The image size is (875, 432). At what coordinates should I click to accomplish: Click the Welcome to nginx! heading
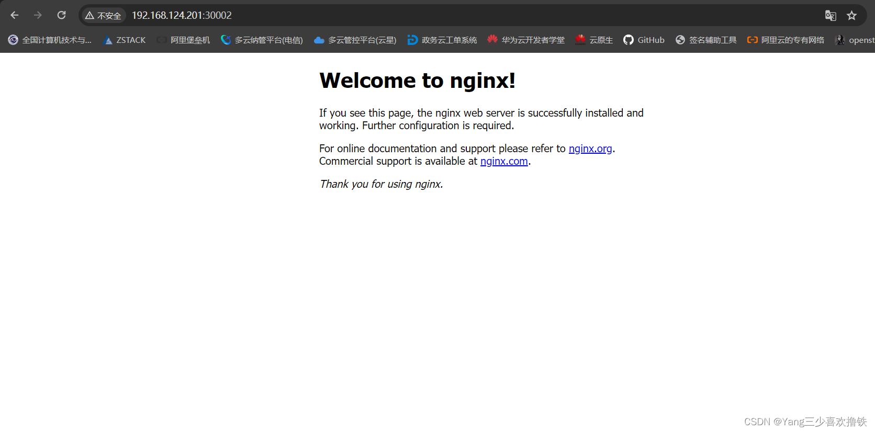click(417, 81)
